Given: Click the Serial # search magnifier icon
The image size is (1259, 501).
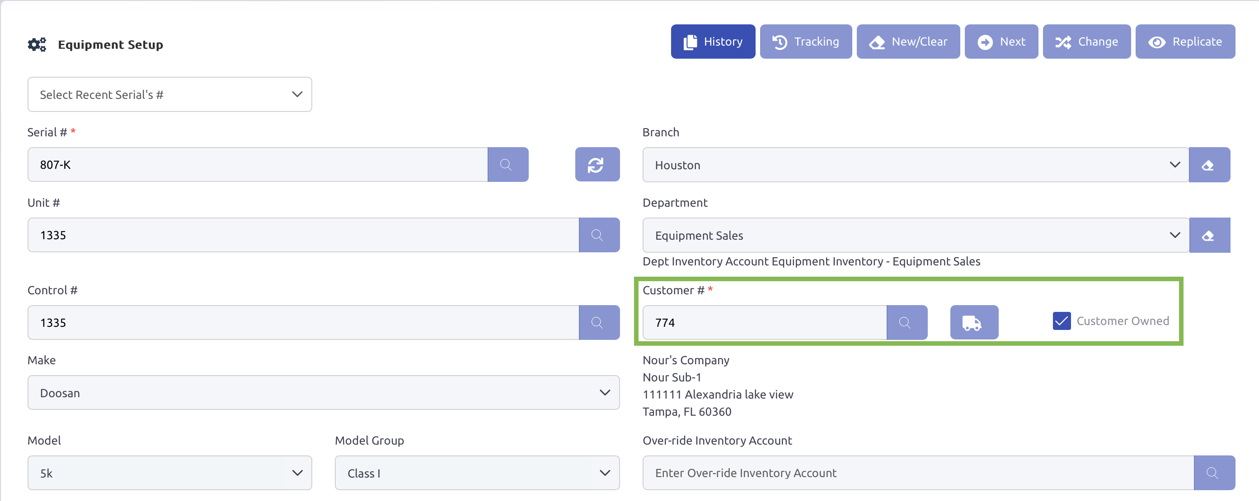Looking at the screenshot, I should pos(507,165).
